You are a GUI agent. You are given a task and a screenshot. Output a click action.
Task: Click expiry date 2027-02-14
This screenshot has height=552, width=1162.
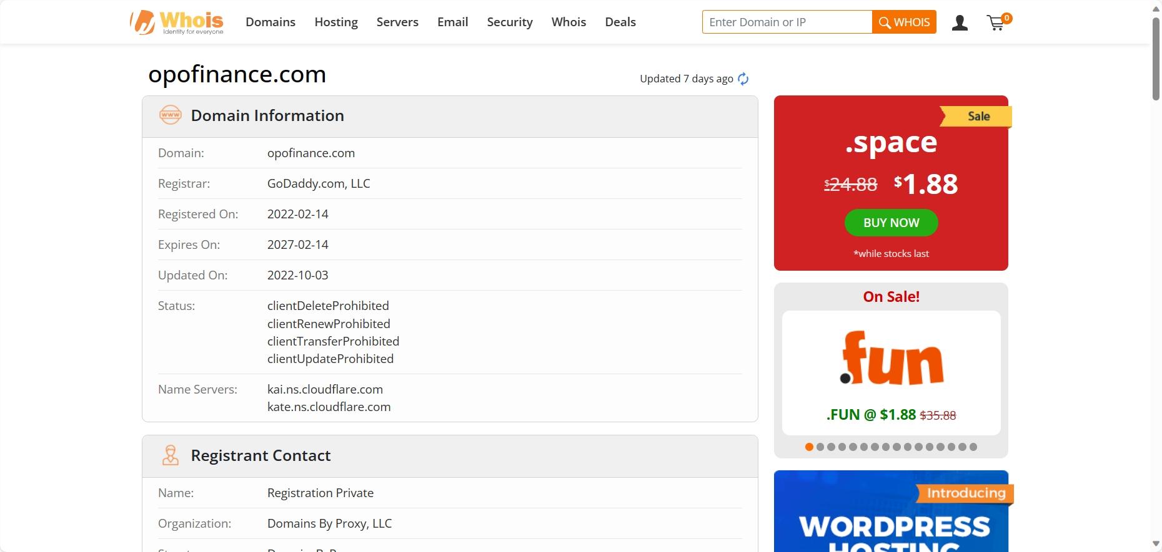click(x=298, y=245)
